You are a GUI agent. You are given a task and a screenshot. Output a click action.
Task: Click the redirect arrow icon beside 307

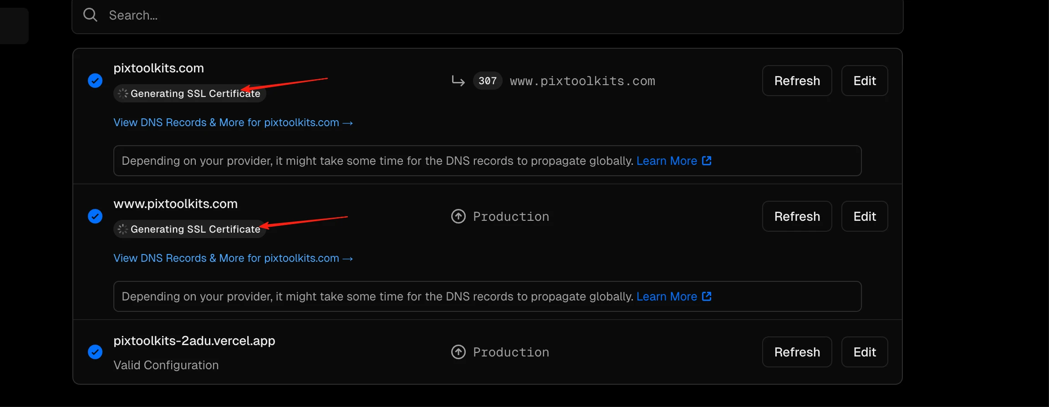[x=458, y=81]
